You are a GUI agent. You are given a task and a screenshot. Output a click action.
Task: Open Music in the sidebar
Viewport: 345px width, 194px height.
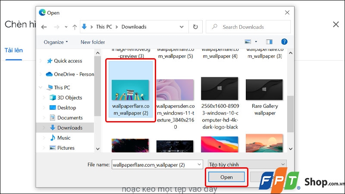[64, 138]
